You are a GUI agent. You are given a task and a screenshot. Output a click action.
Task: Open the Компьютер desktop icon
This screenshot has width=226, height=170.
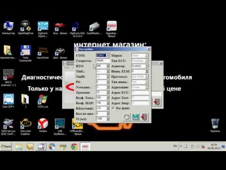click(x=8, y=28)
